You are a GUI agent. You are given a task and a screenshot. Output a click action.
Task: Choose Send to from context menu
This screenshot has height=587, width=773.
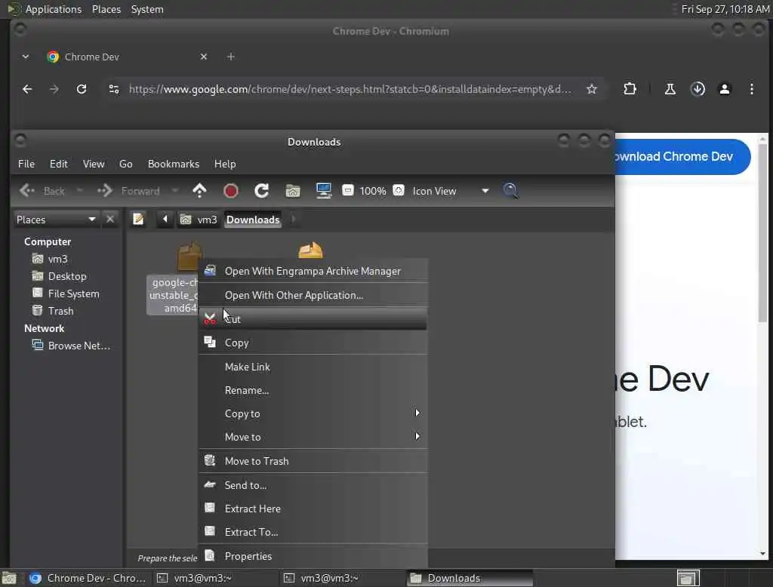point(313,485)
